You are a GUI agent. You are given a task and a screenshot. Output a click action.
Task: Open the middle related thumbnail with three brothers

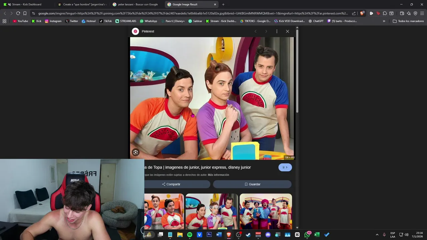click(x=211, y=211)
